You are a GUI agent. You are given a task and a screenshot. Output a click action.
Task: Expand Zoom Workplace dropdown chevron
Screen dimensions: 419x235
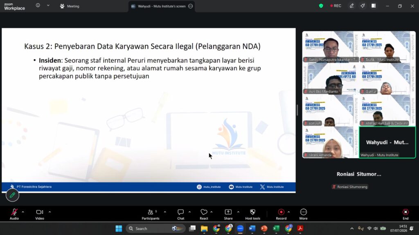48,5
